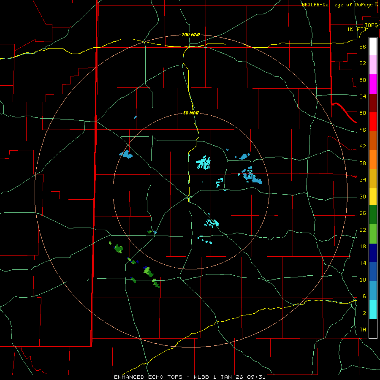Select the 42 legend value
This screenshot has width=380, height=380.
(x=363, y=147)
